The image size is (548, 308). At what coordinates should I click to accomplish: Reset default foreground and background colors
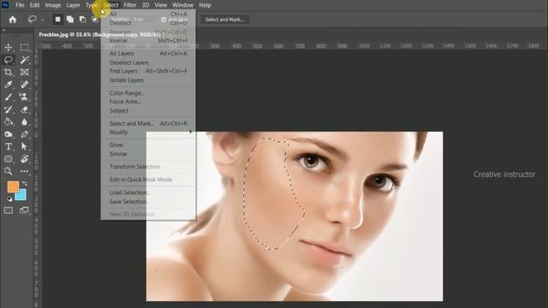pyautogui.click(x=9, y=199)
